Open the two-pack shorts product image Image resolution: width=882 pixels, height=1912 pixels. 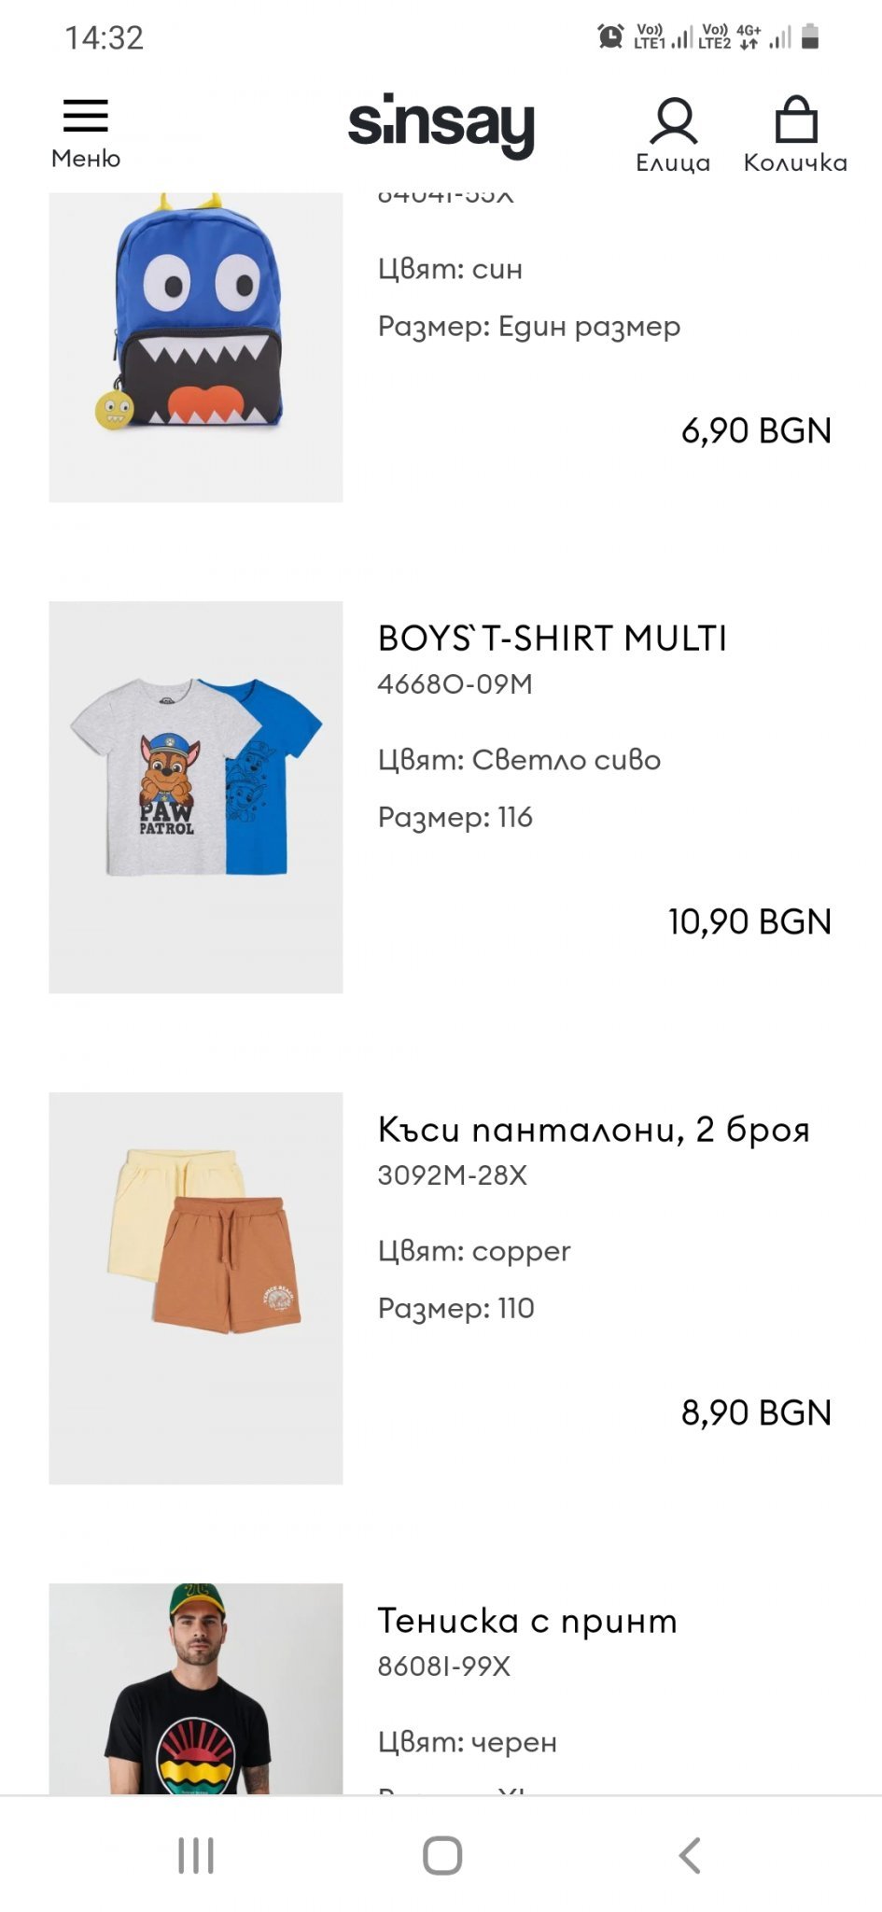196,1287
